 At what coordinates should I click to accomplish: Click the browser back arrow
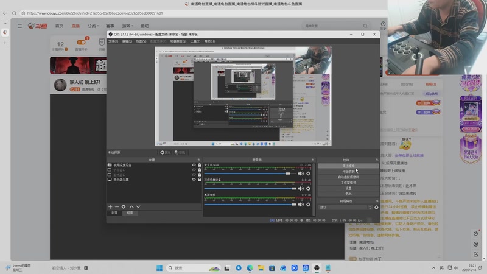pos(5,13)
